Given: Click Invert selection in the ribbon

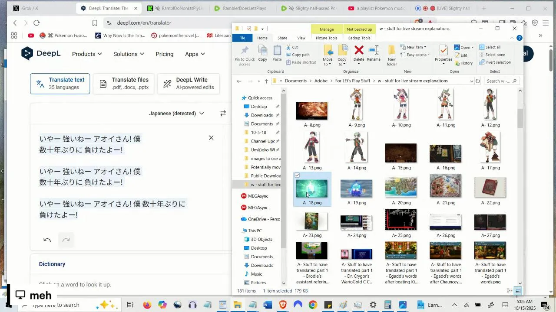Looking at the screenshot, I should pyautogui.click(x=495, y=62).
